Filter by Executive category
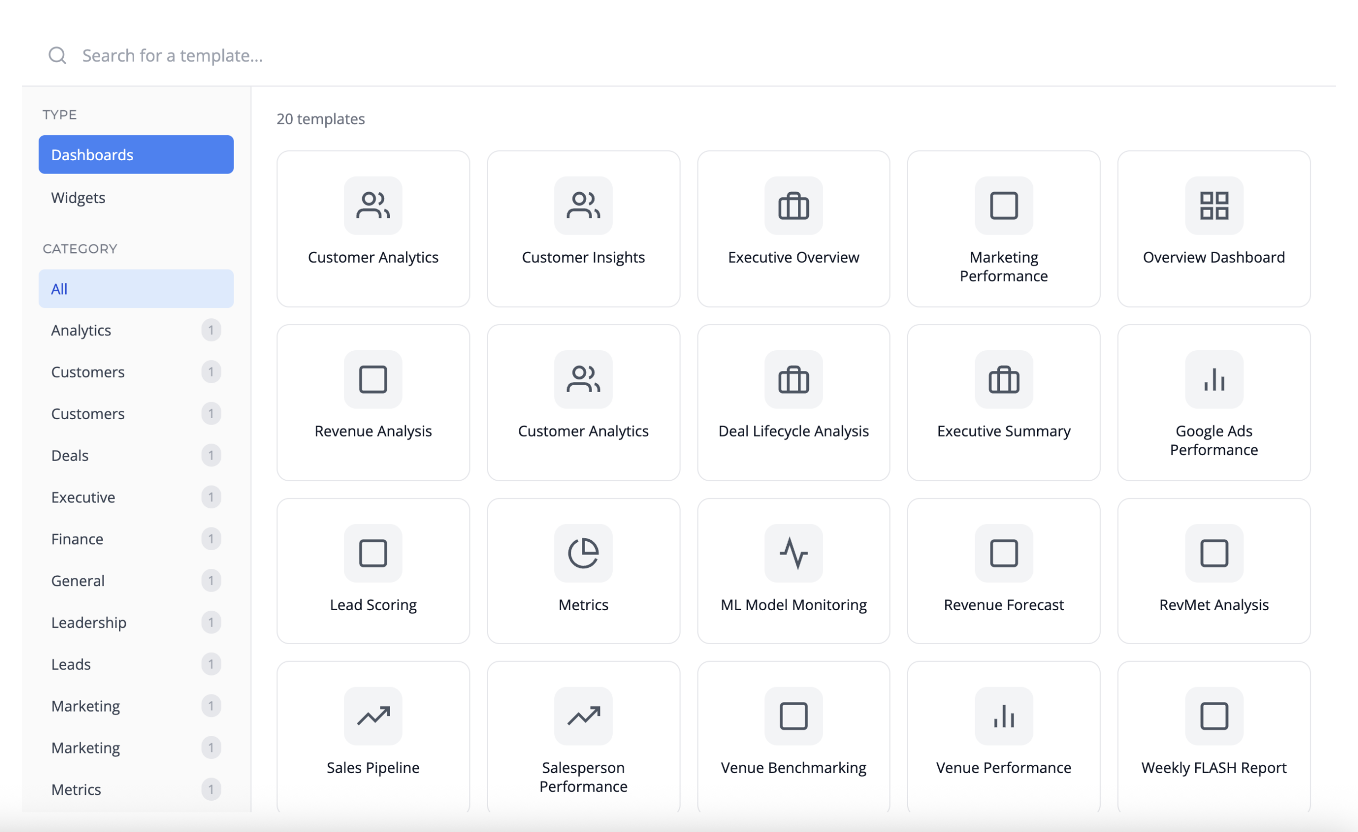This screenshot has width=1358, height=832. coord(83,497)
